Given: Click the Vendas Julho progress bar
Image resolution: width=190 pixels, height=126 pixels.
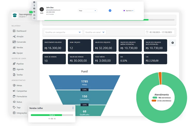Looking at the screenshot, I should (52, 115).
